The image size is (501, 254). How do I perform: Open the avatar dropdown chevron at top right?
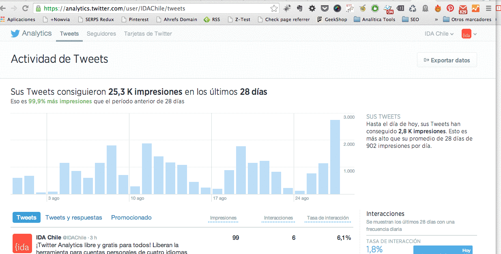click(x=476, y=34)
